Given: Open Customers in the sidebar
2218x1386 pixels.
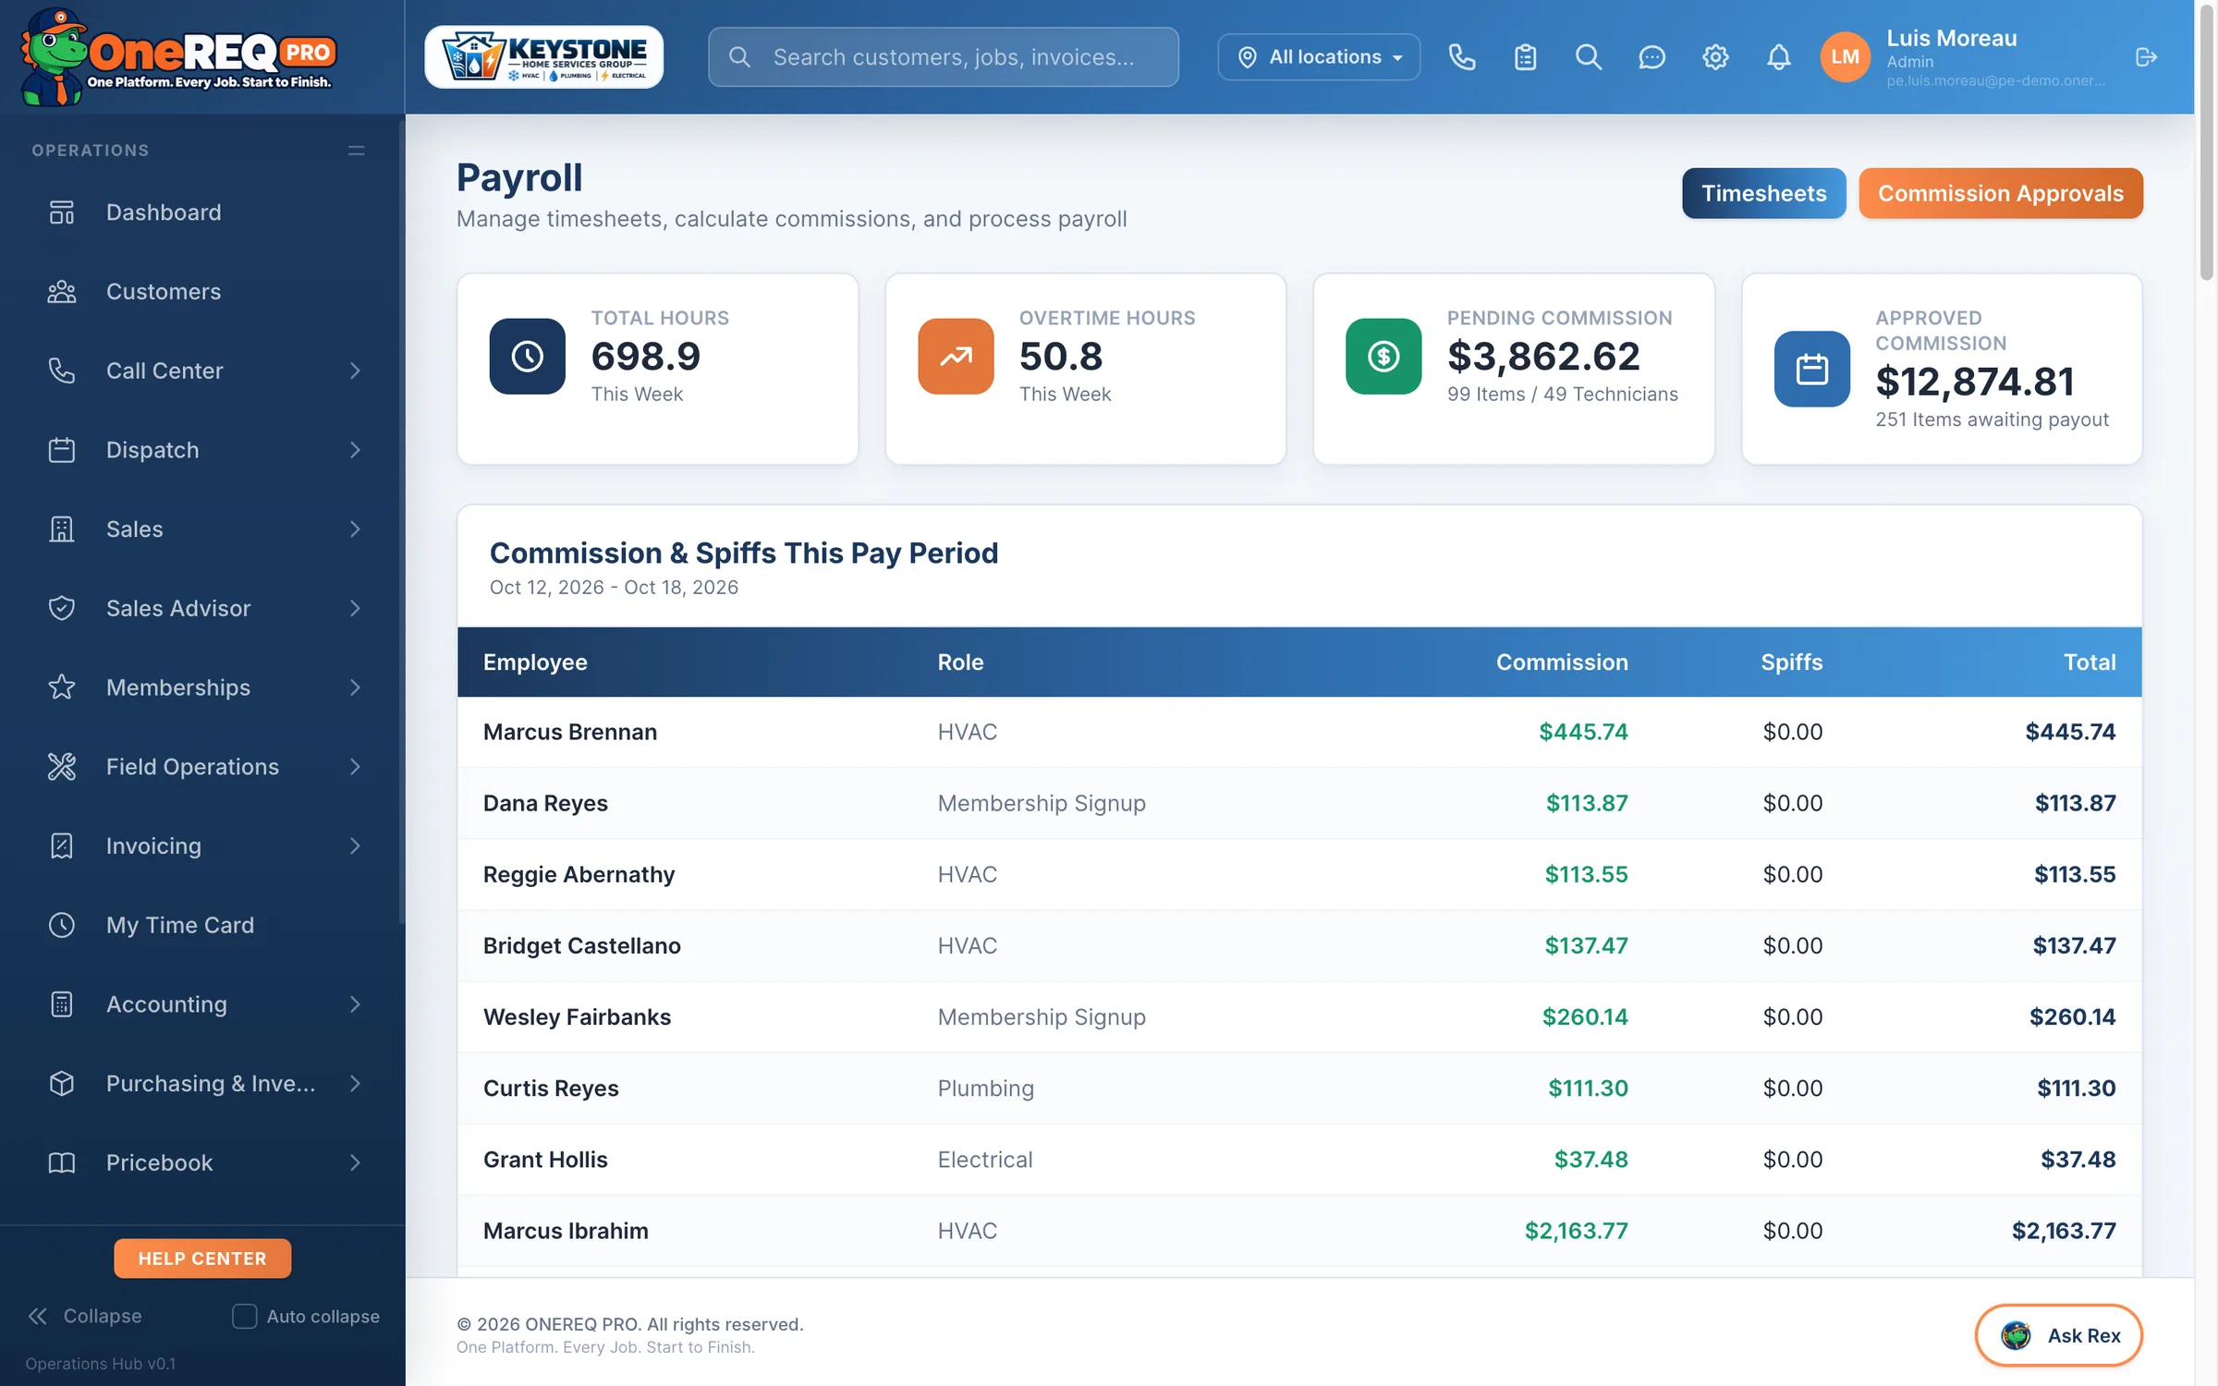Looking at the screenshot, I should point(202,291).
